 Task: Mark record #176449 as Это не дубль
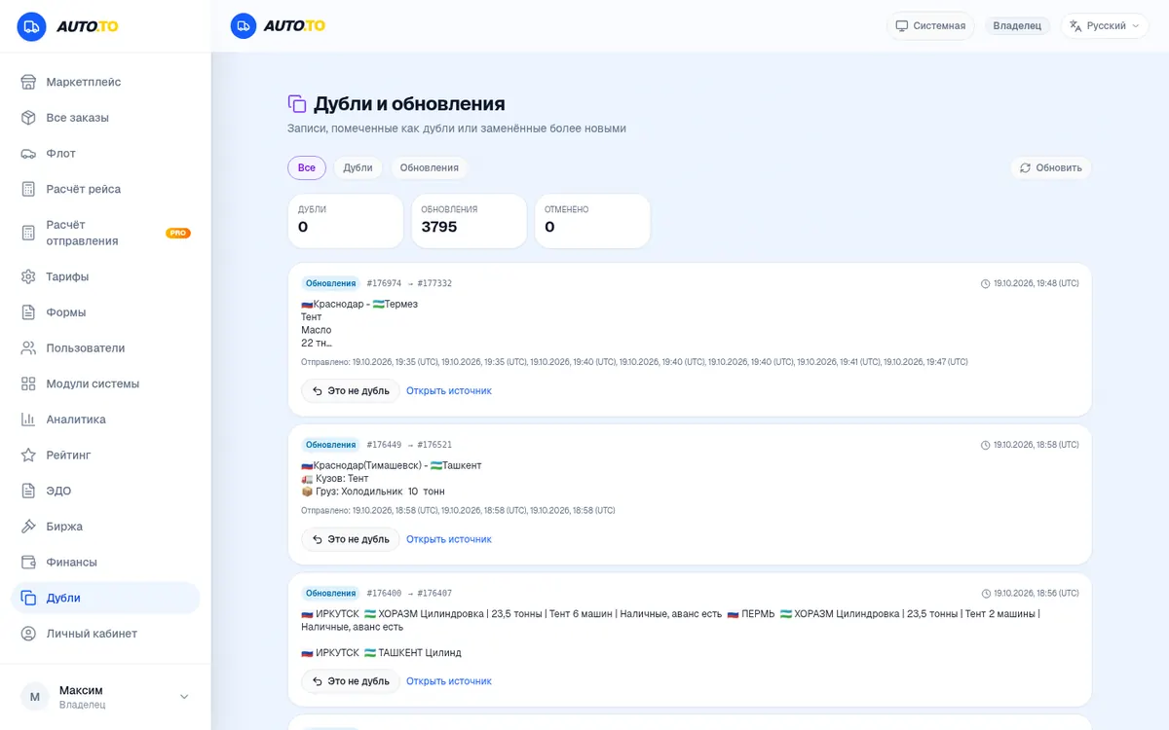(x=351, y=539)
